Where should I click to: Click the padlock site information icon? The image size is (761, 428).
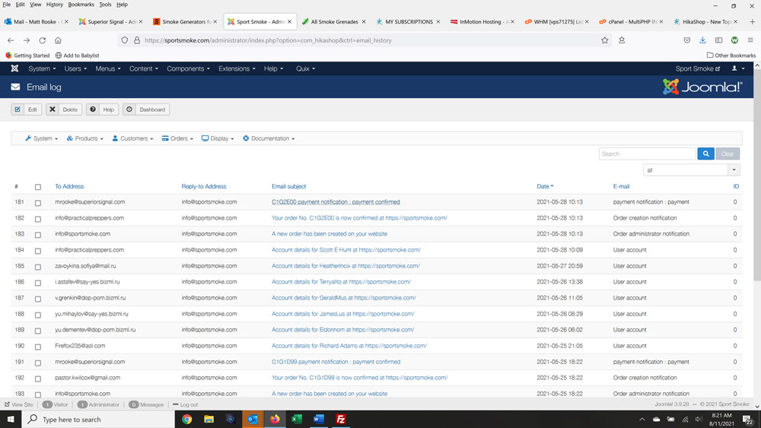click(137, 40)
